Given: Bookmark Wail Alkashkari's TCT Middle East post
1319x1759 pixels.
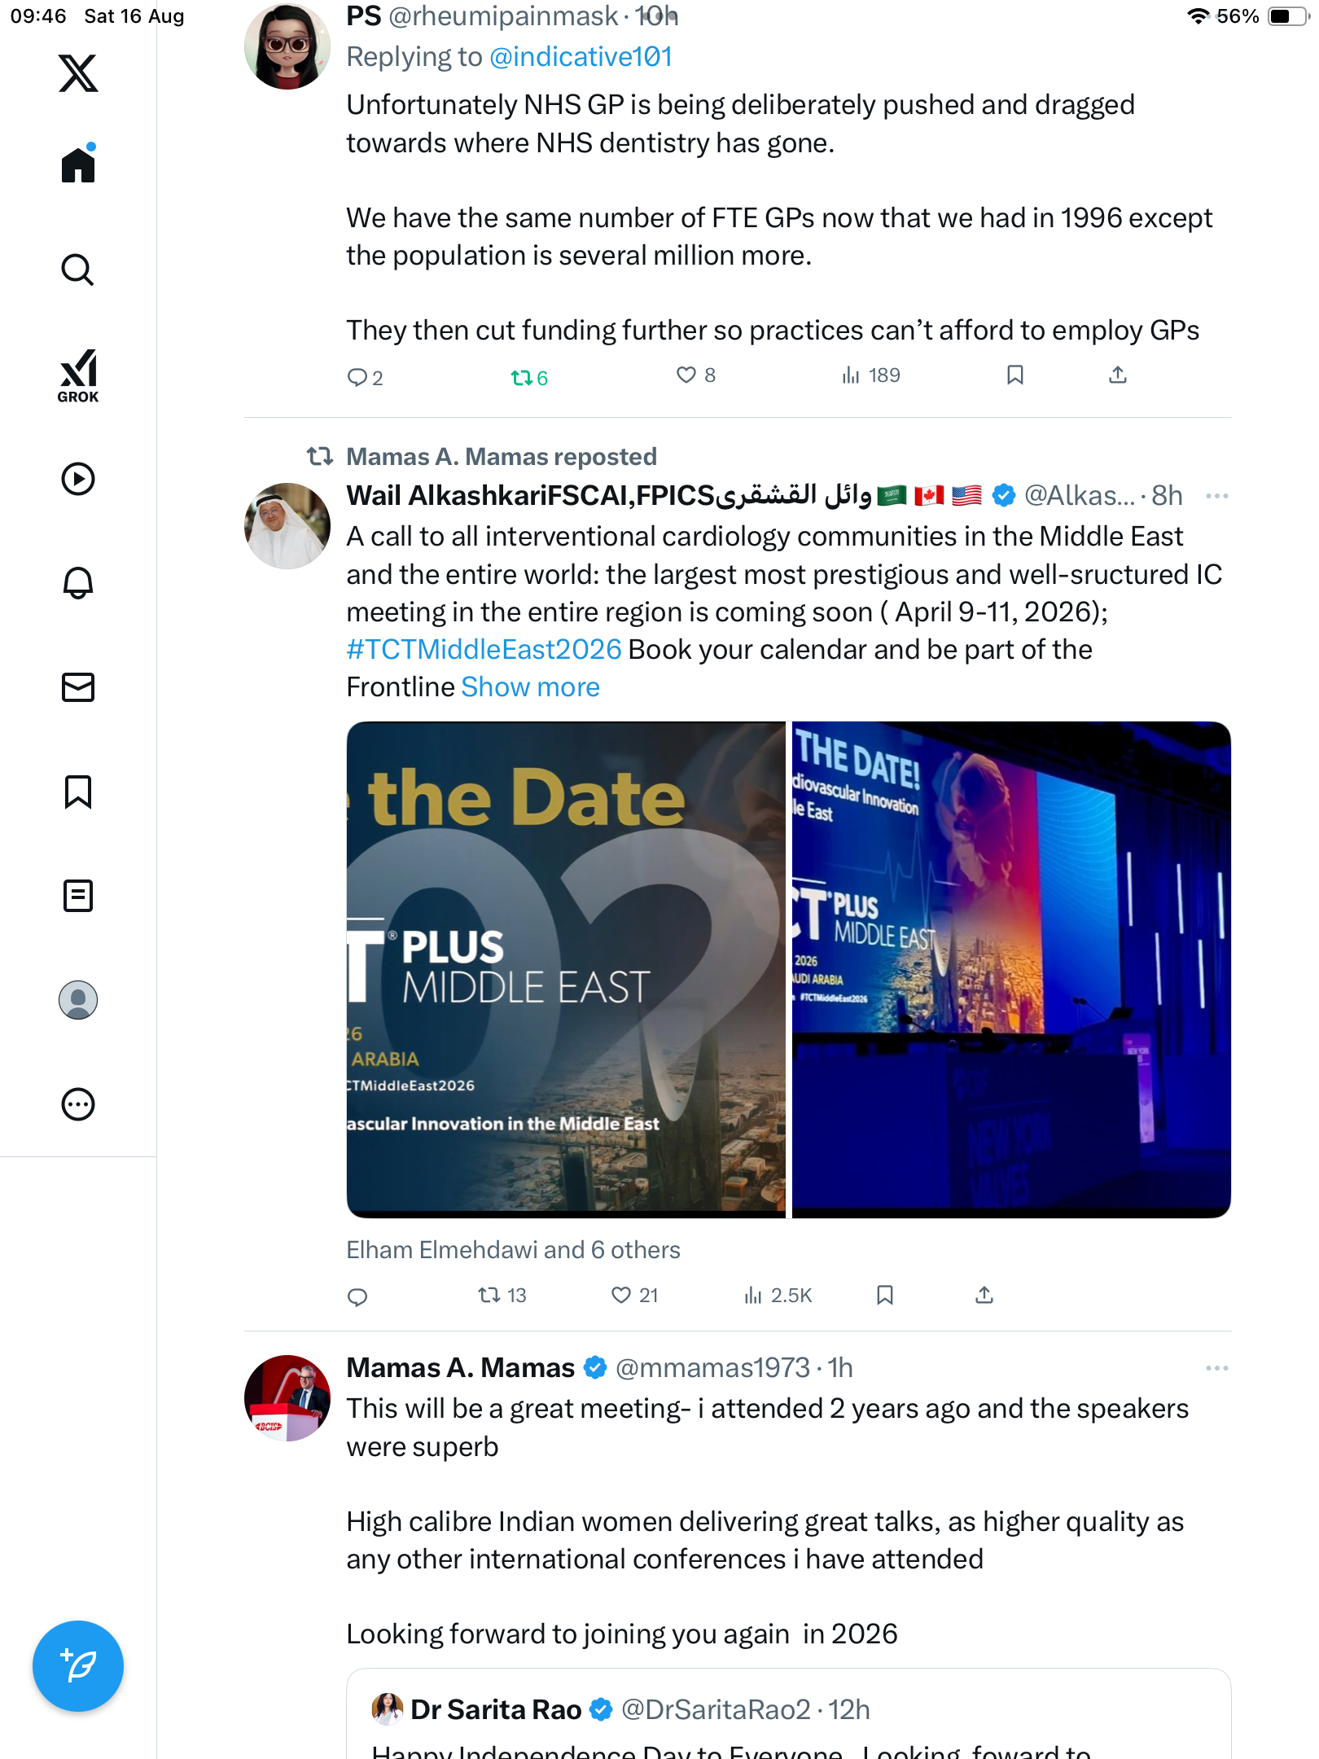Looking at the screenshot, I should point(885,1295).
